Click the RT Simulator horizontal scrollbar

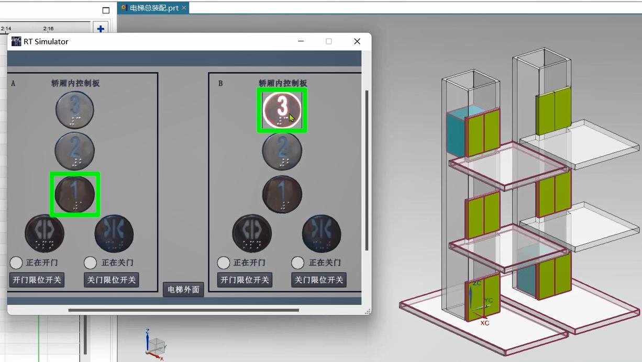[x=183, y=310]
